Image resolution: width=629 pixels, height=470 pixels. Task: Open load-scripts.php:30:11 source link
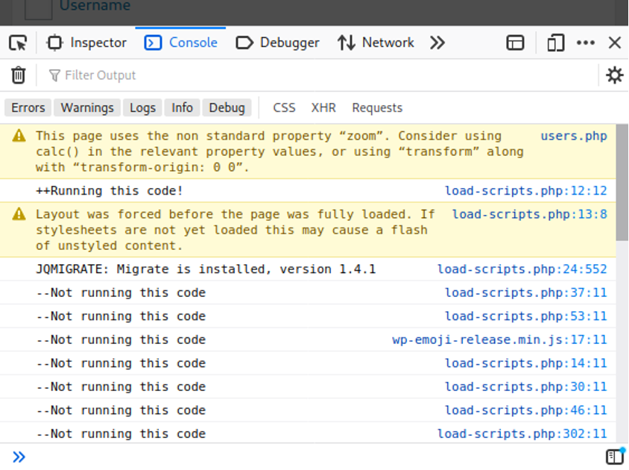[526, 387]
